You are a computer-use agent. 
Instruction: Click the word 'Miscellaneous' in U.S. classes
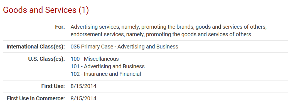(101, 59)
